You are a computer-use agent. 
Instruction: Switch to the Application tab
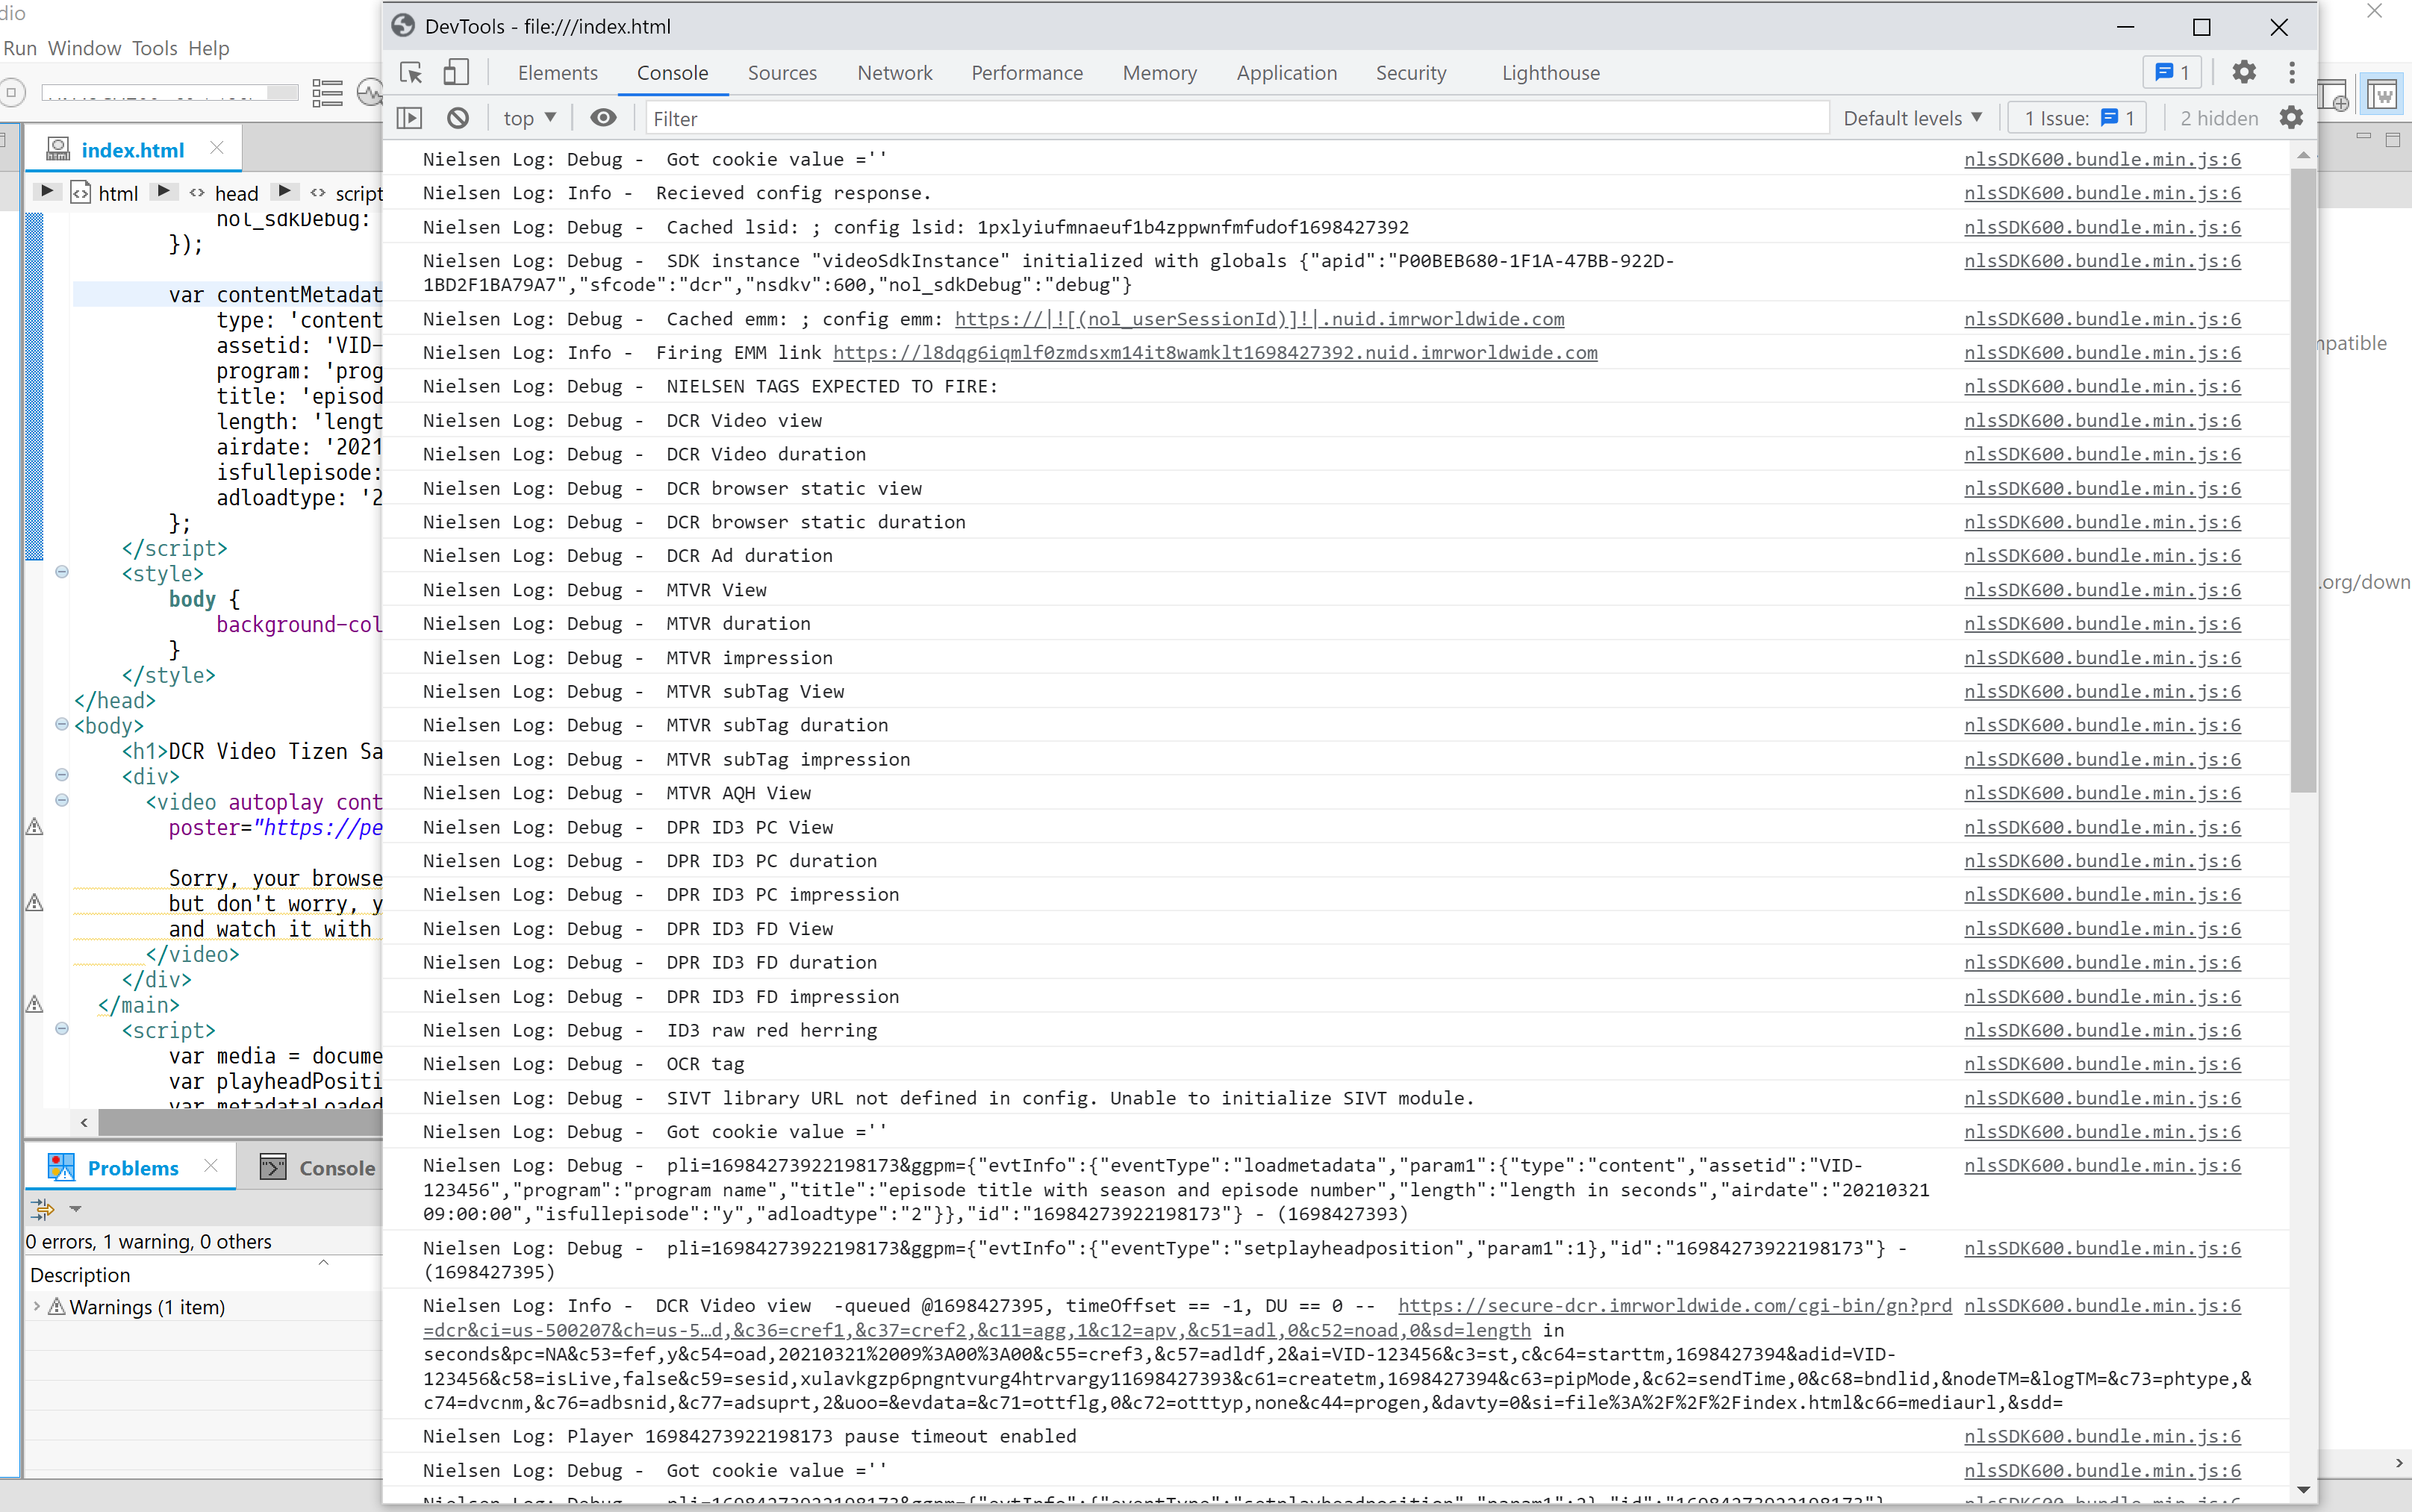[x=1286, y=72]
